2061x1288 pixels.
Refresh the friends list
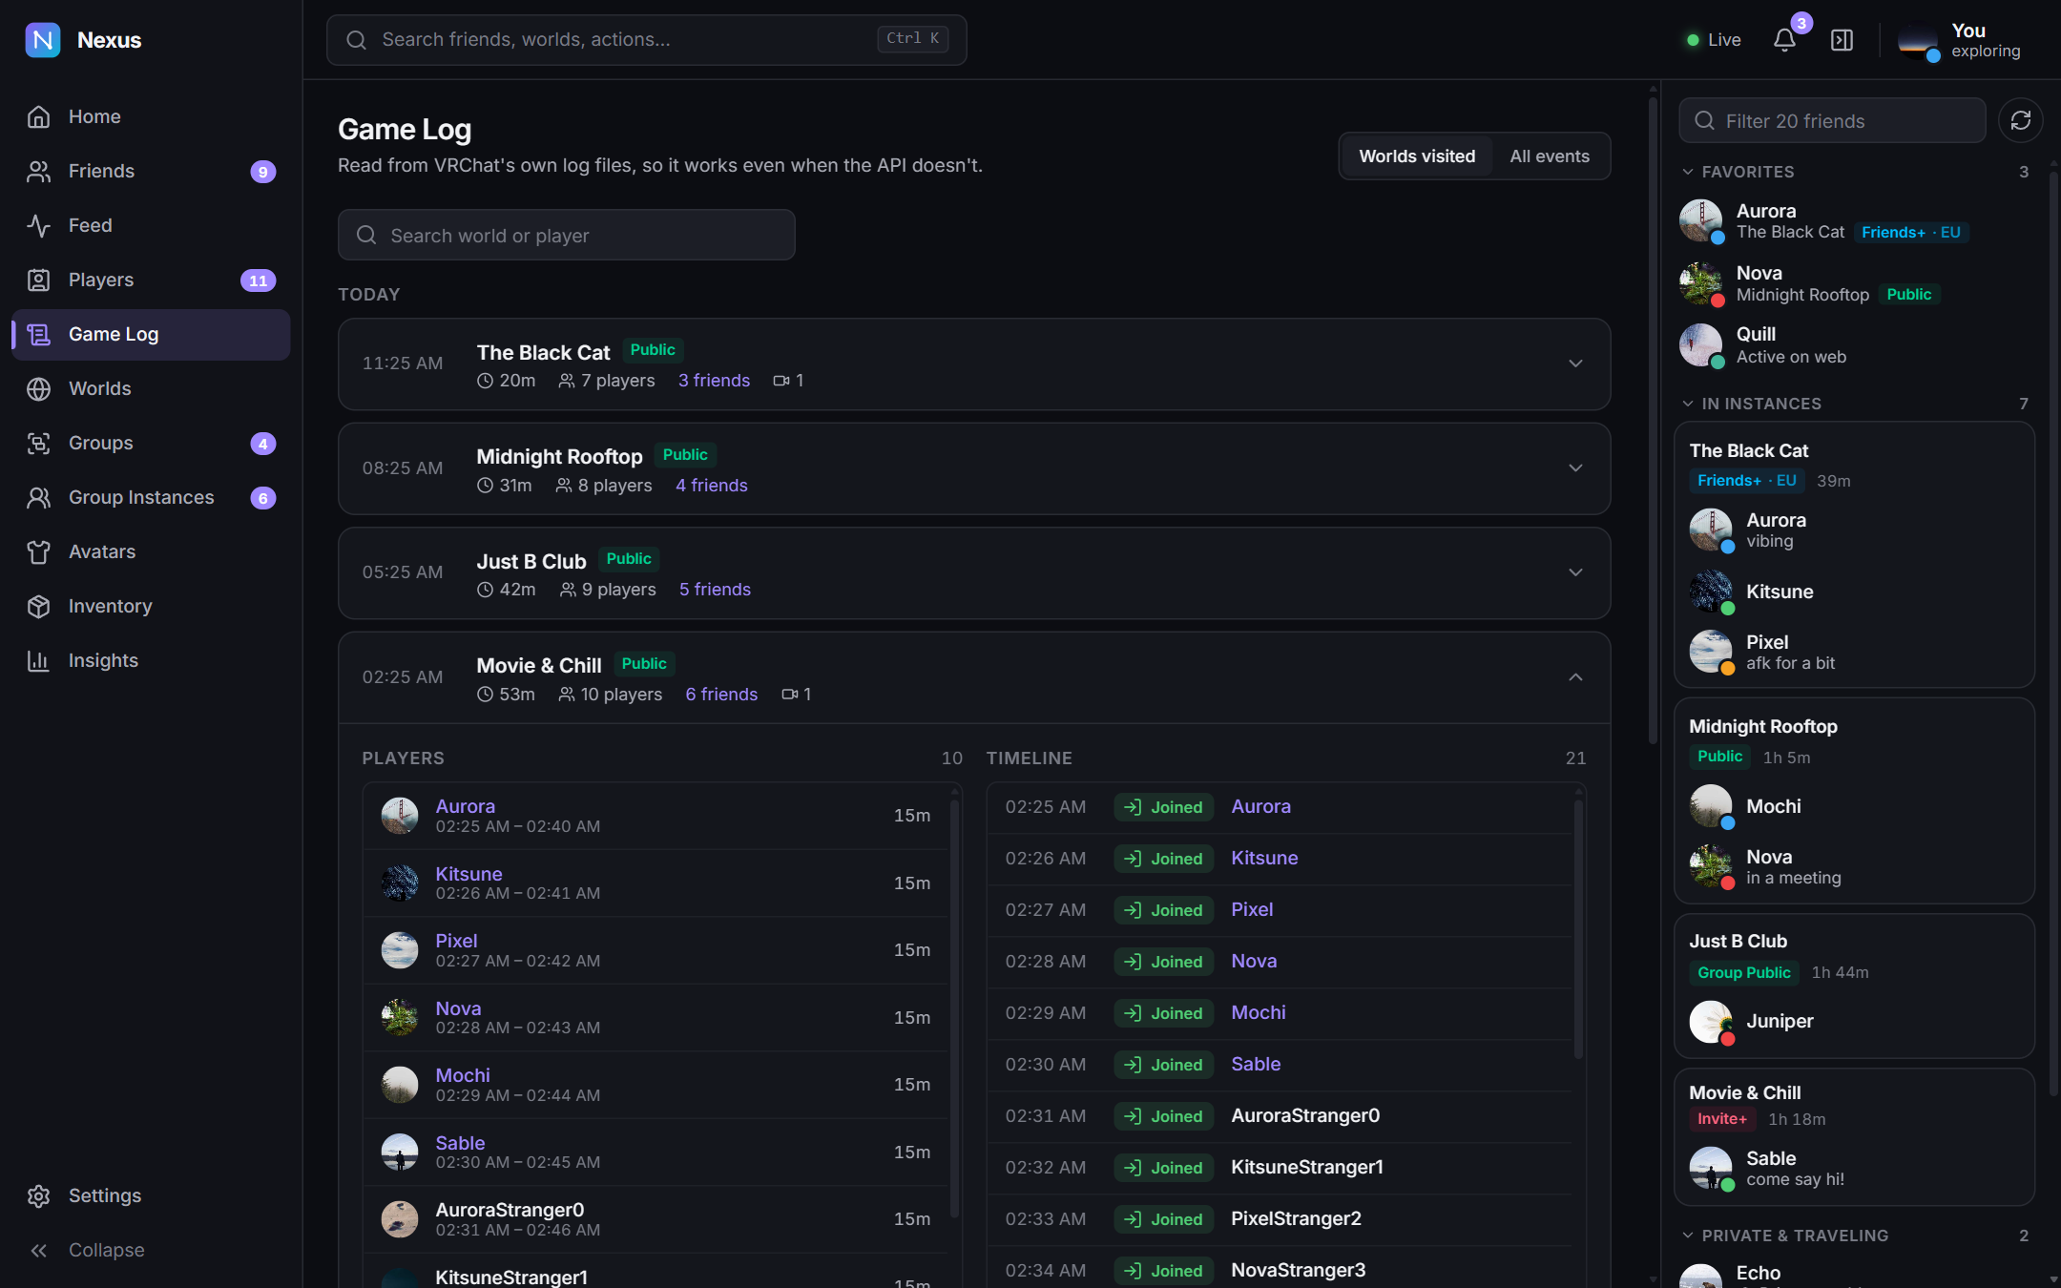coord(2020,120)
